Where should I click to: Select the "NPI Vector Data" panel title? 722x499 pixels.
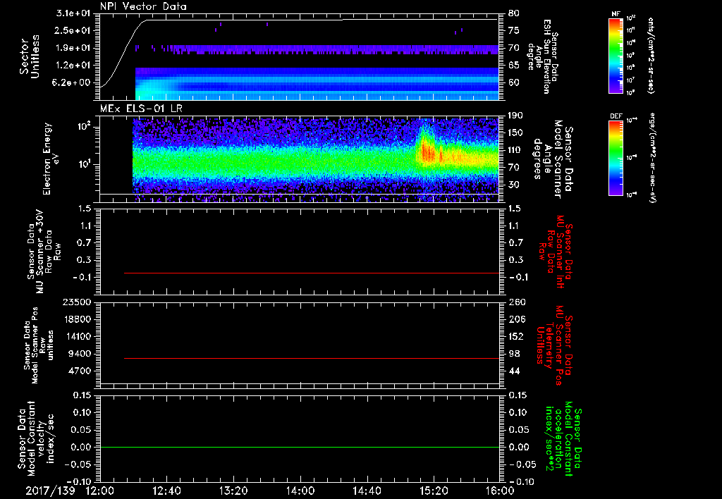pyautogui.click(x=143, y=6)
